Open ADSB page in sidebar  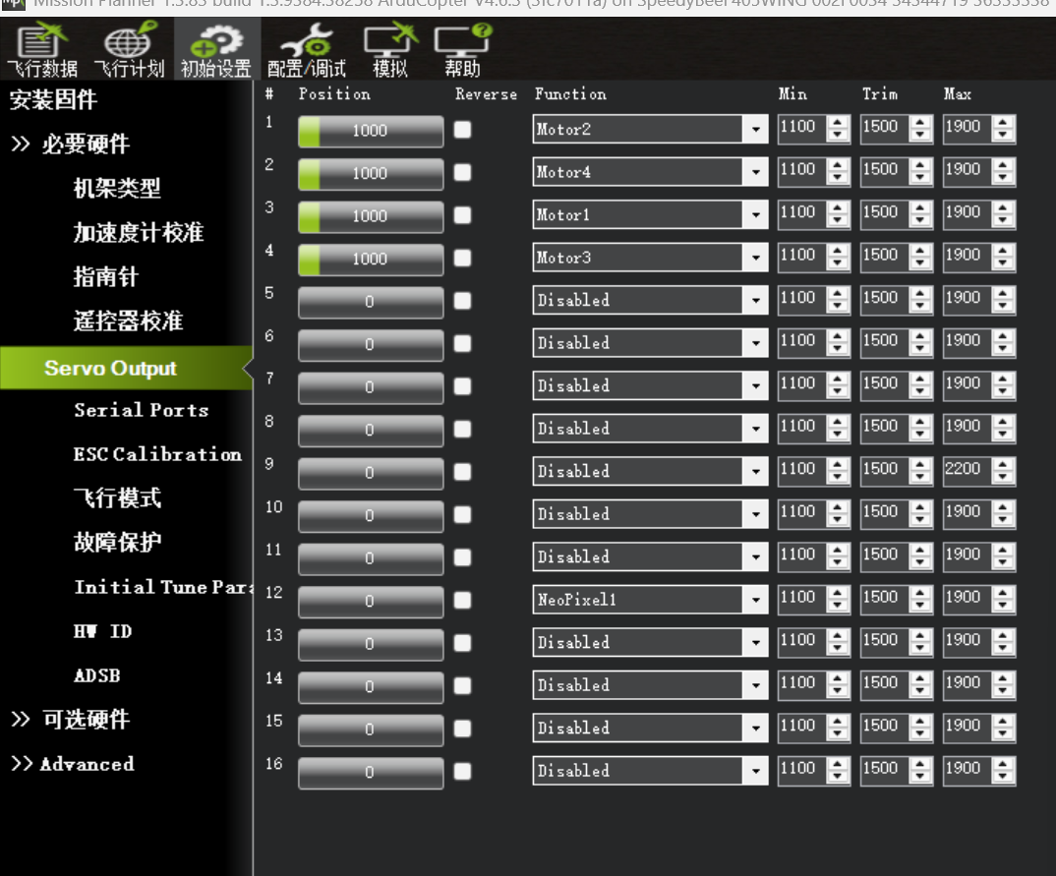pyautogui.click(x=97, y=675)
